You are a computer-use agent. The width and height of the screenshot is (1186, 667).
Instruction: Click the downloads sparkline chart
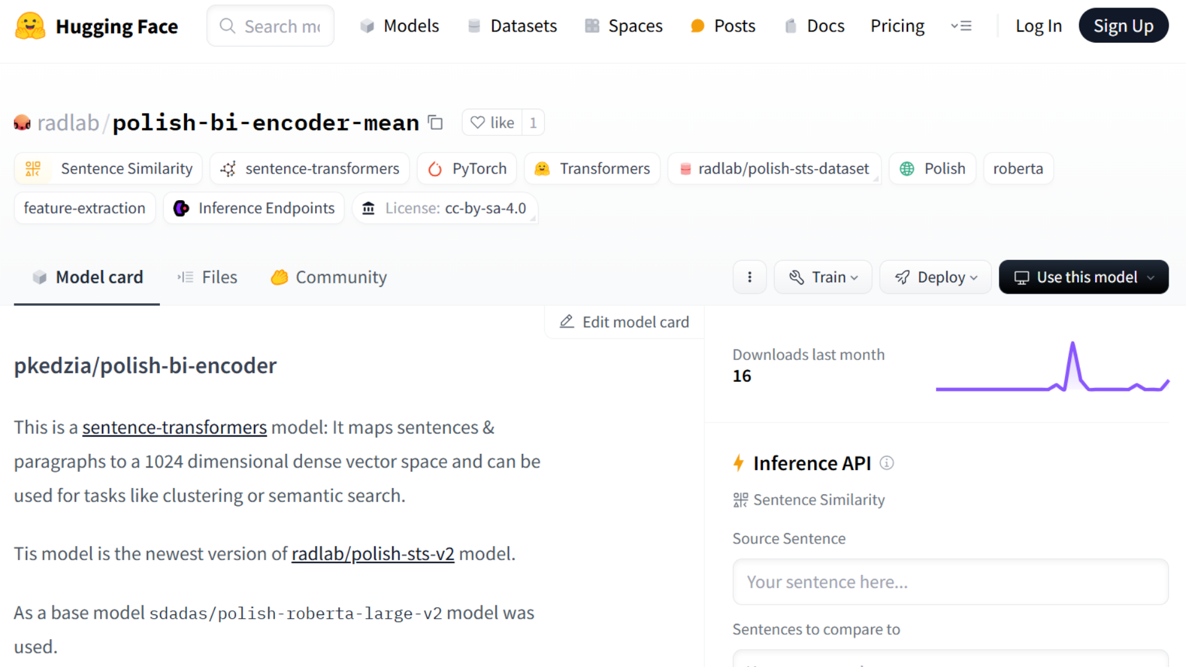click(1052, 367)
